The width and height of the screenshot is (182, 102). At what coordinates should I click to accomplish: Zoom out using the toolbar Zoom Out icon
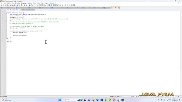coord(37,5)
